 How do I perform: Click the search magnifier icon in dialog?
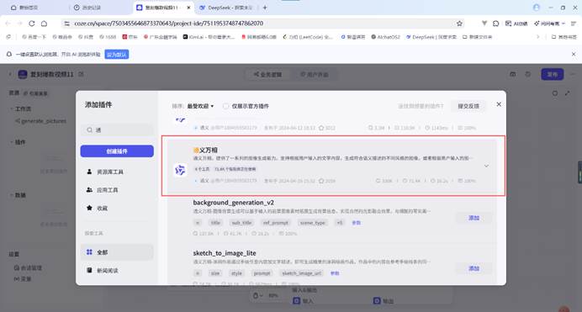tap(89, 130)
